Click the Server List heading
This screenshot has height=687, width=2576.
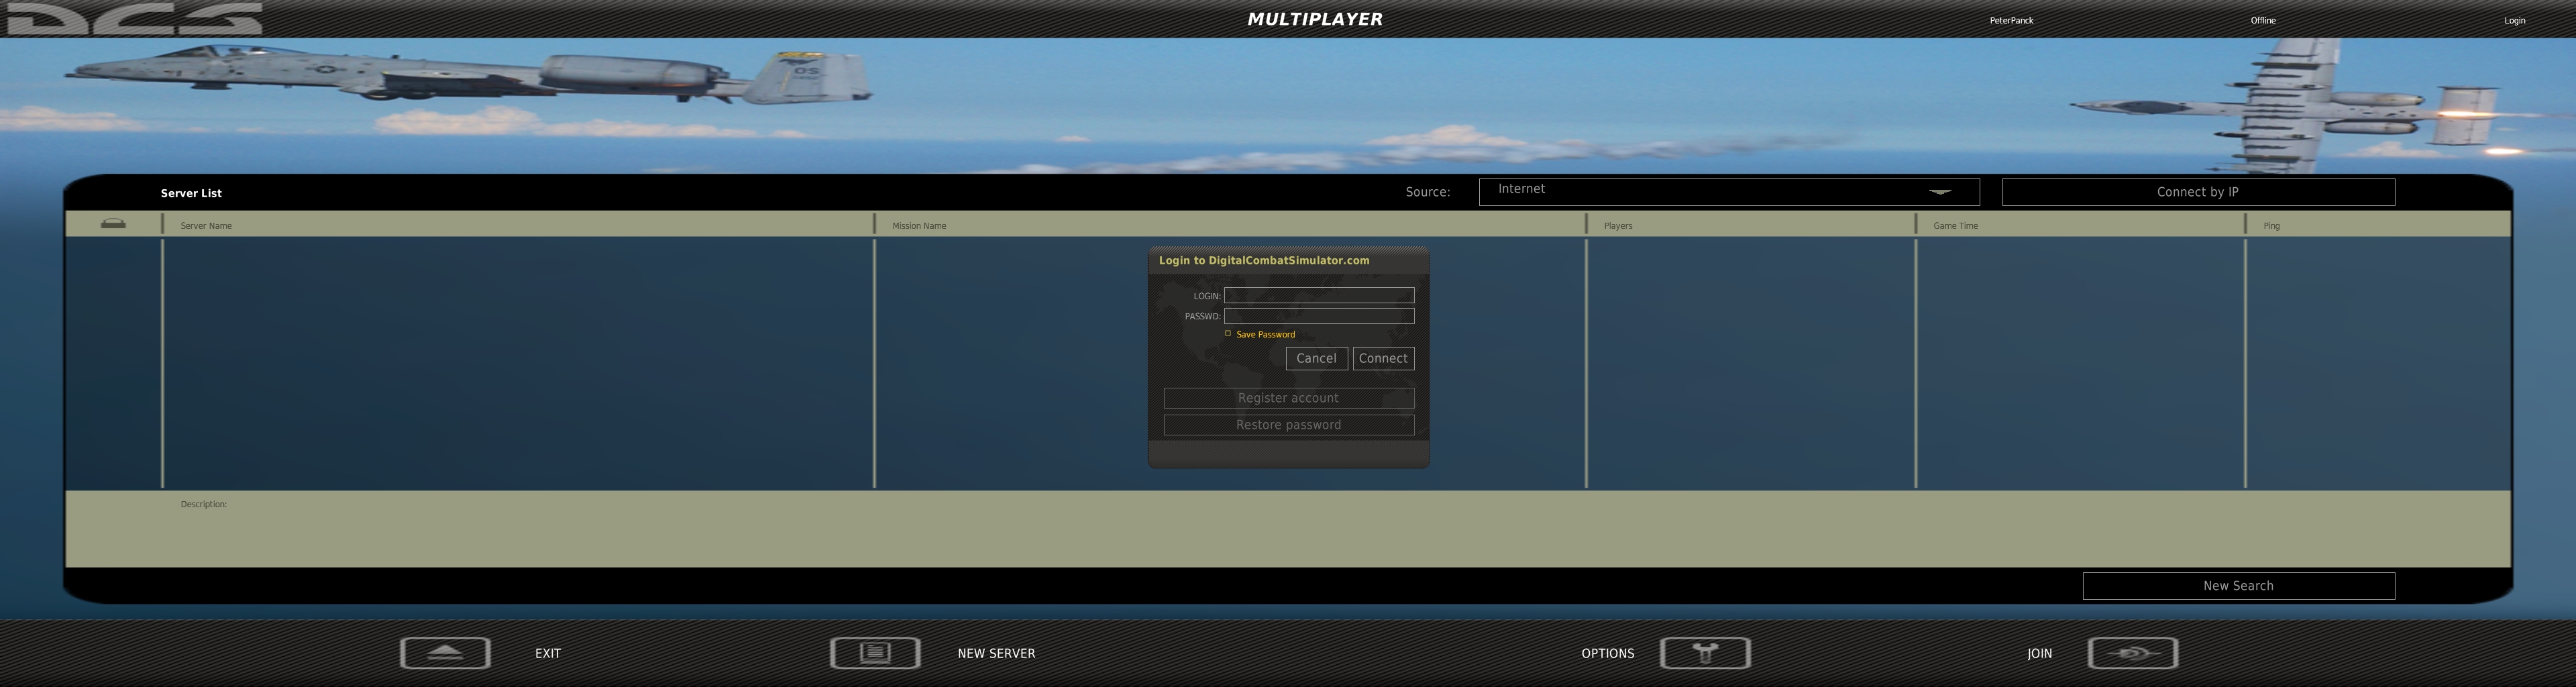click(191, 193)
